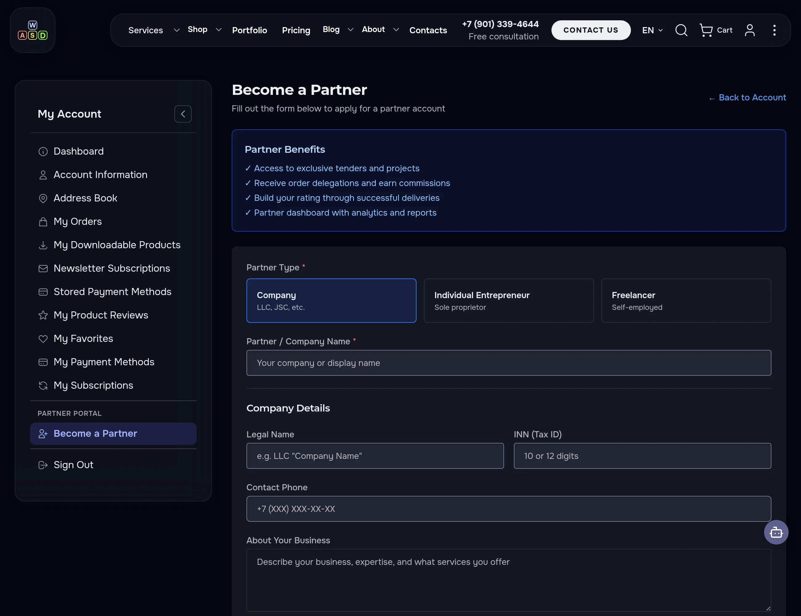Image resolution: width=801 pixels, height=616 pixels.
Task: Open the Portfolio menu item
Action: (250, 30)
